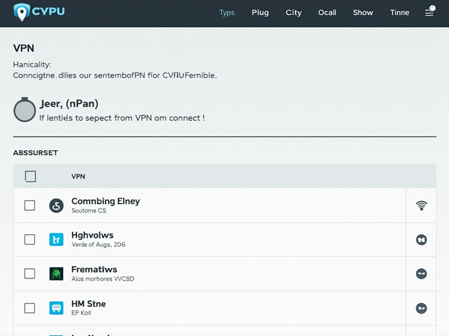Open the Typs nav item
The width and height of the screenshot is (449, 336).
point(227,13)
